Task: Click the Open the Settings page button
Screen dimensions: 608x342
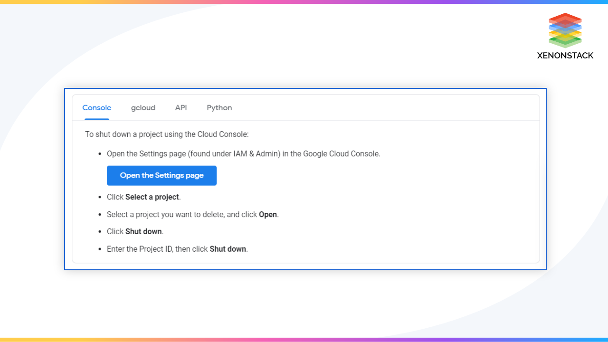Action: 161,175
